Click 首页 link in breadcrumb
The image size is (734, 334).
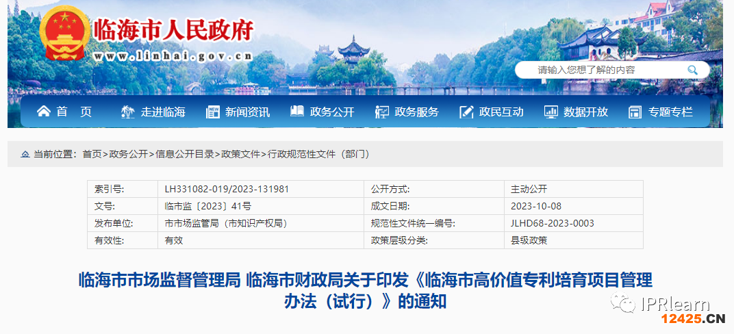[92, 155]
